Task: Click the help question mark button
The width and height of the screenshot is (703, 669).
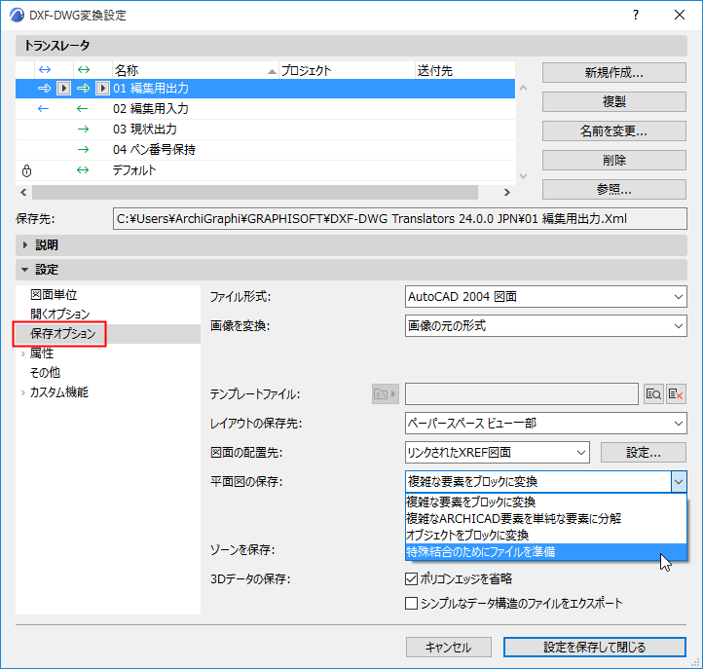Action: pyautogui.click(x=636, y=15)
